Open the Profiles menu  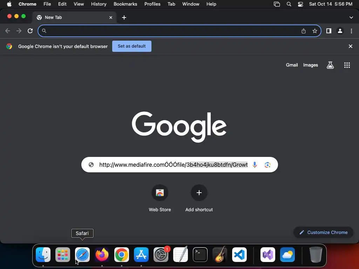click(153, 4)
